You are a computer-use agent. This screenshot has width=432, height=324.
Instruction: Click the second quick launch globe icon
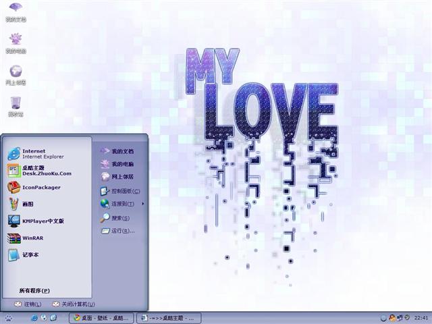(44, 318)
